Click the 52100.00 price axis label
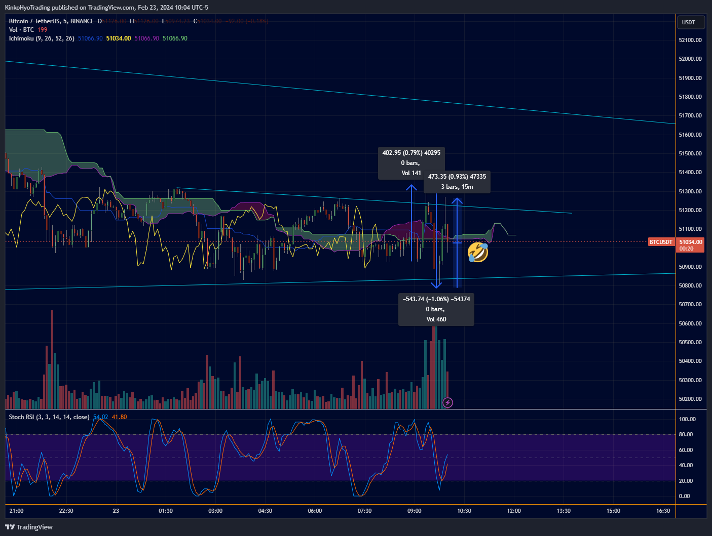 click(x=690, y=40)
